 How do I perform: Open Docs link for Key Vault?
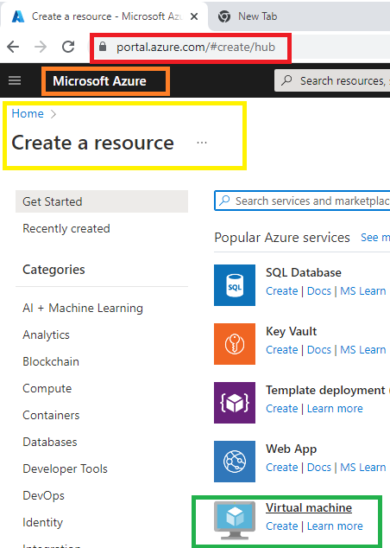click(319, 349)
